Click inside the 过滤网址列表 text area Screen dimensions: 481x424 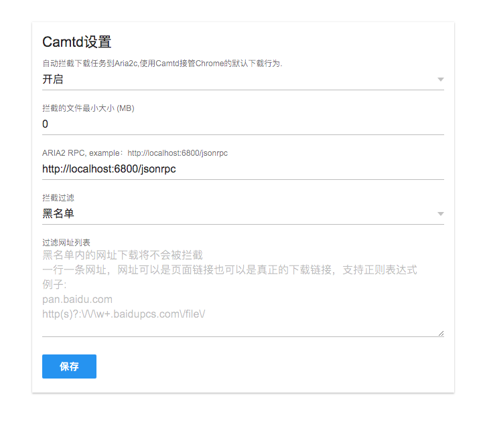(243, 293)
